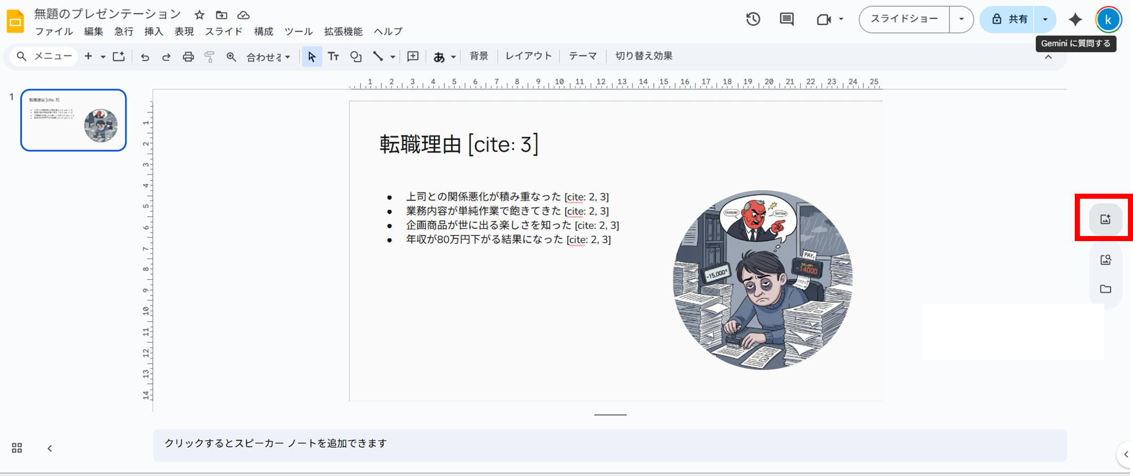Hide the menus with the up chevron
Screen dimensions: 1133x476
[1048, 57]
